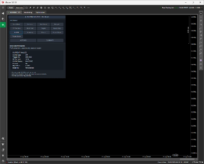Select the text T drawing tool
This screenshot has height=164, width=204.
click(201, 57)
